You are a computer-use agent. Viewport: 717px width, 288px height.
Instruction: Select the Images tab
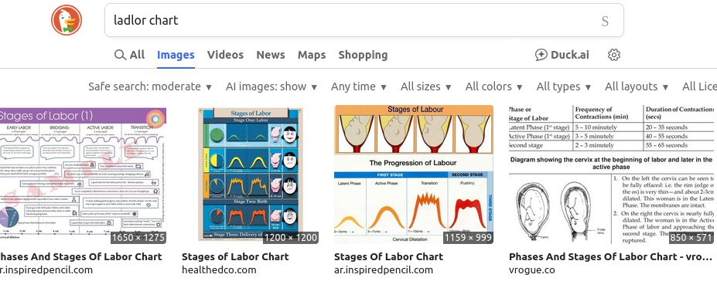click(176, 56)
